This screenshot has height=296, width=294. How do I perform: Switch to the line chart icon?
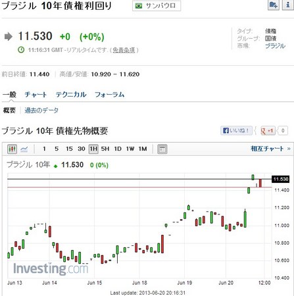coord(24,149)
